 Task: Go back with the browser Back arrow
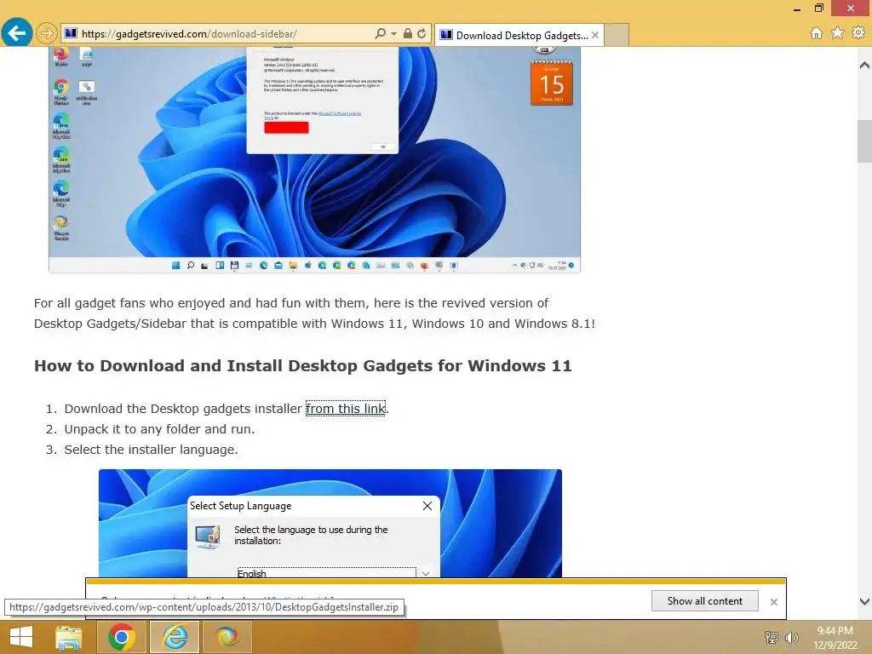pos(17,33)
